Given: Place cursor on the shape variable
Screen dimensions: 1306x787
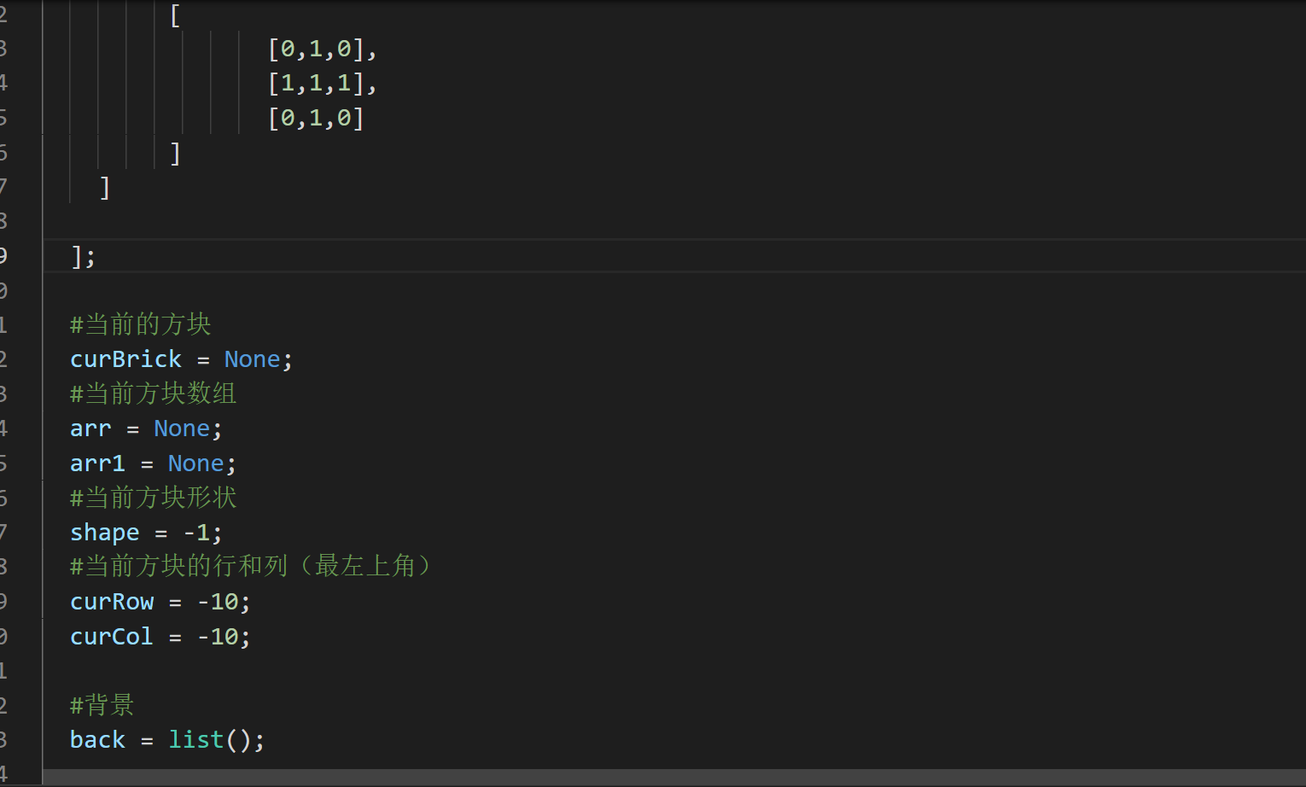Looking at the screenshot, I should click(x=104, y=533).
